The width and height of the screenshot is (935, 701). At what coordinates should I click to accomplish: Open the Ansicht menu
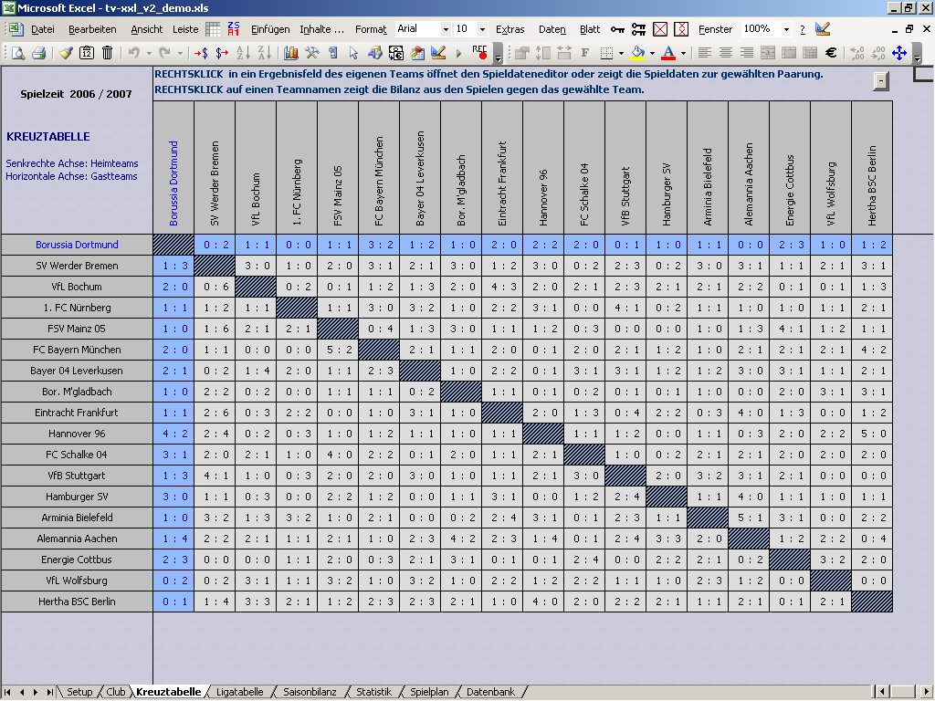point(147,29)
